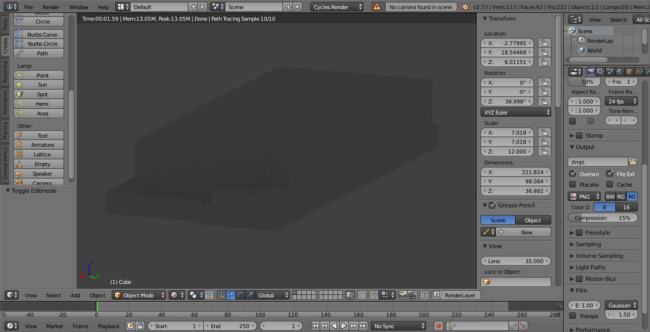Viewport: 650px width, 332px height.
Task: Open the Global orientation dropdown
Action: tap(272, 295)
